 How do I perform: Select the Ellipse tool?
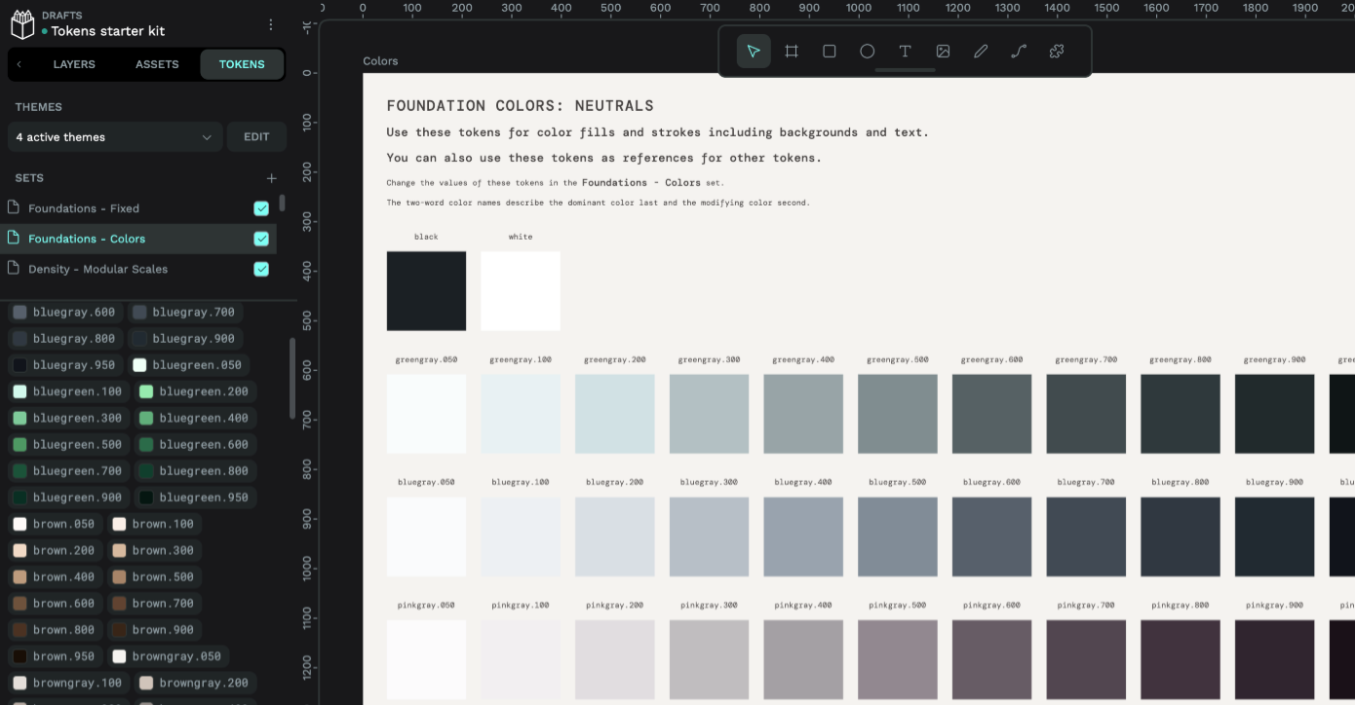tap(867, 51)
